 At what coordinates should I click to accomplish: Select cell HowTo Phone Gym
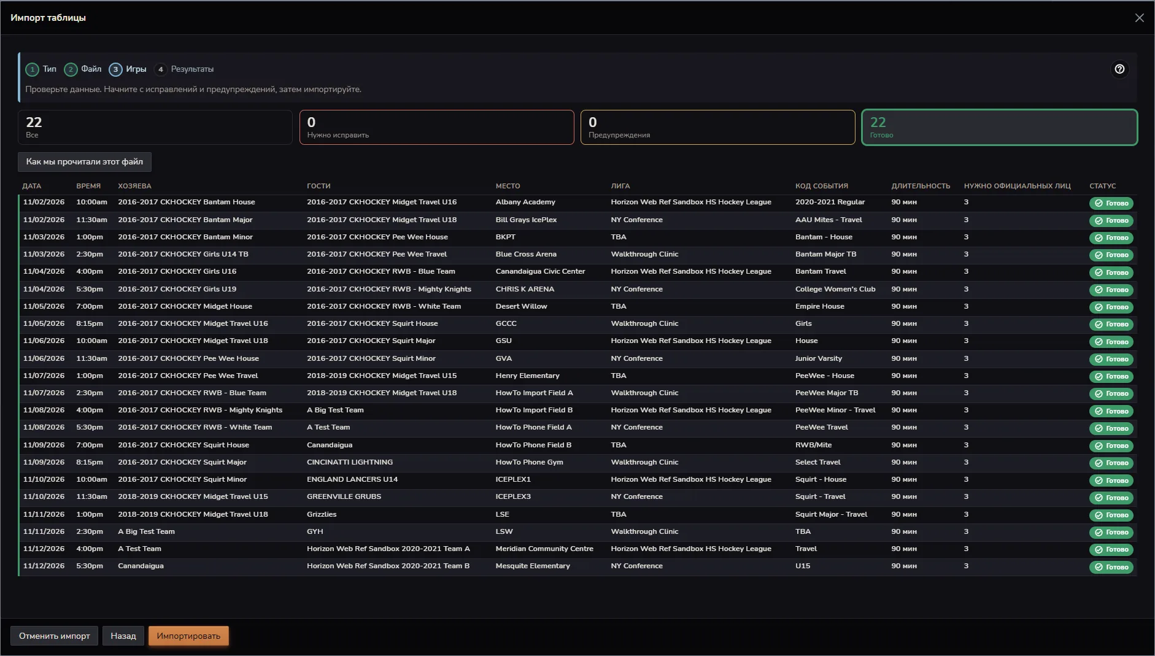(x=529, y=462)
